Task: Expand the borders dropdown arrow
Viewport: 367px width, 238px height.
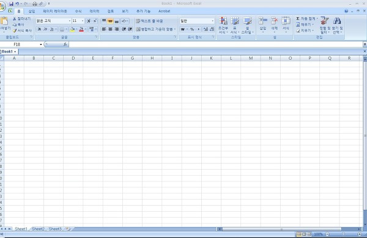Action: coord(67,29)
